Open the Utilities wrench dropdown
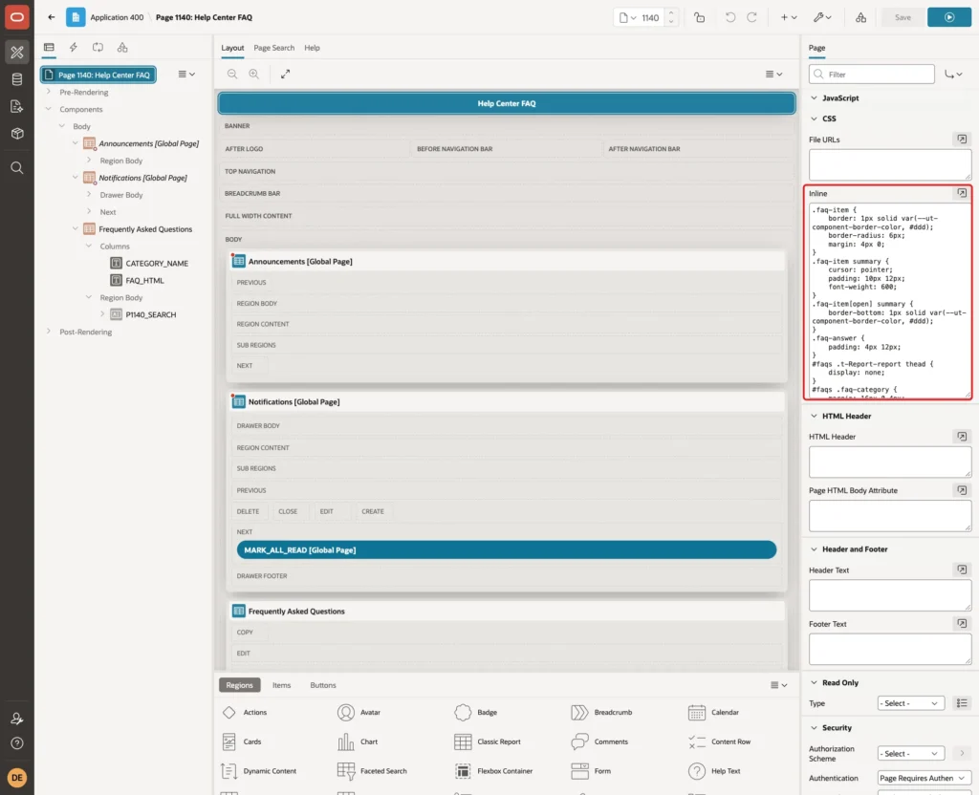The image size is (979, 795). point(821,17)
